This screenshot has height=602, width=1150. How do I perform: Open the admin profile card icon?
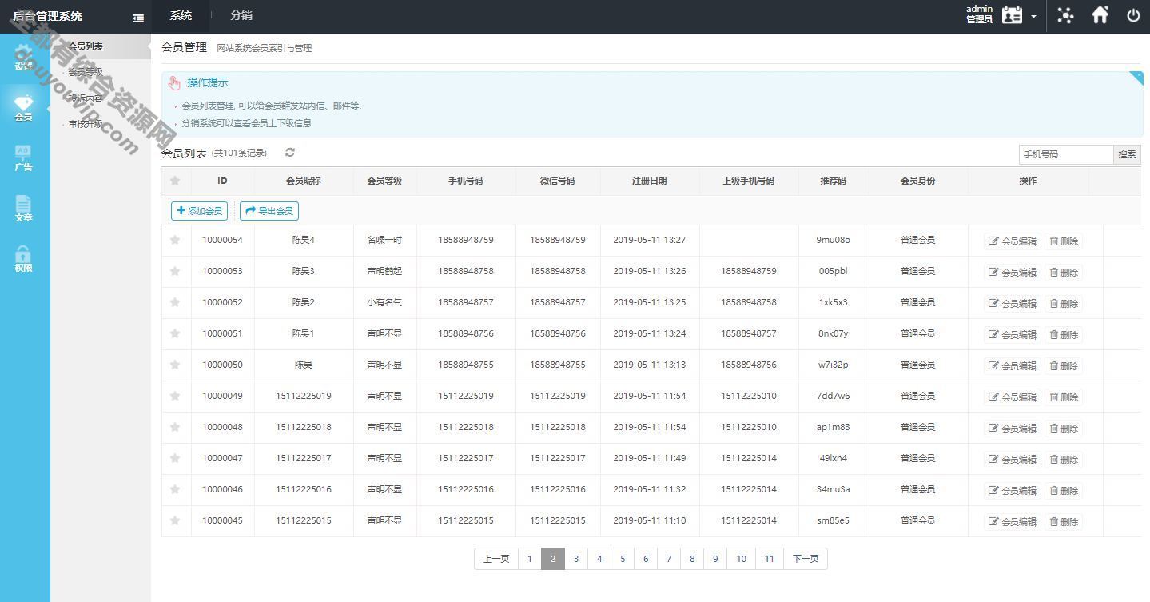click(1012, 15)
